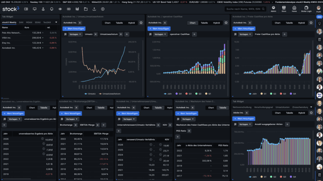323x181 pixels.
Task: Switch to DAX tab in watchlist
Action: click(x=21, y=23)
